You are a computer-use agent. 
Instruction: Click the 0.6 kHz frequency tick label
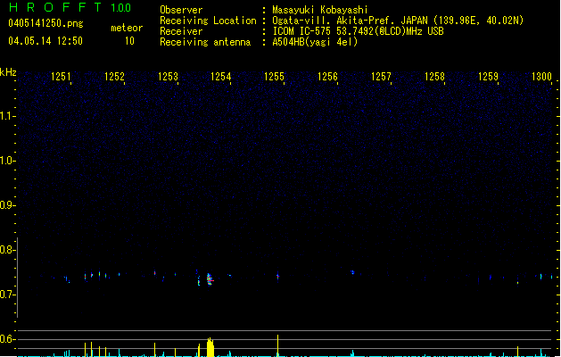point(7,339)
